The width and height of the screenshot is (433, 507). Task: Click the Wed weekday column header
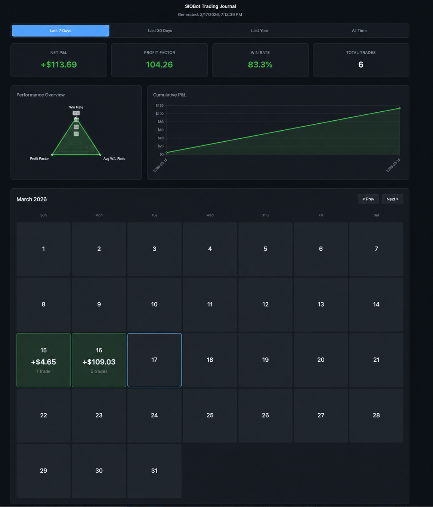click(210, 215)
